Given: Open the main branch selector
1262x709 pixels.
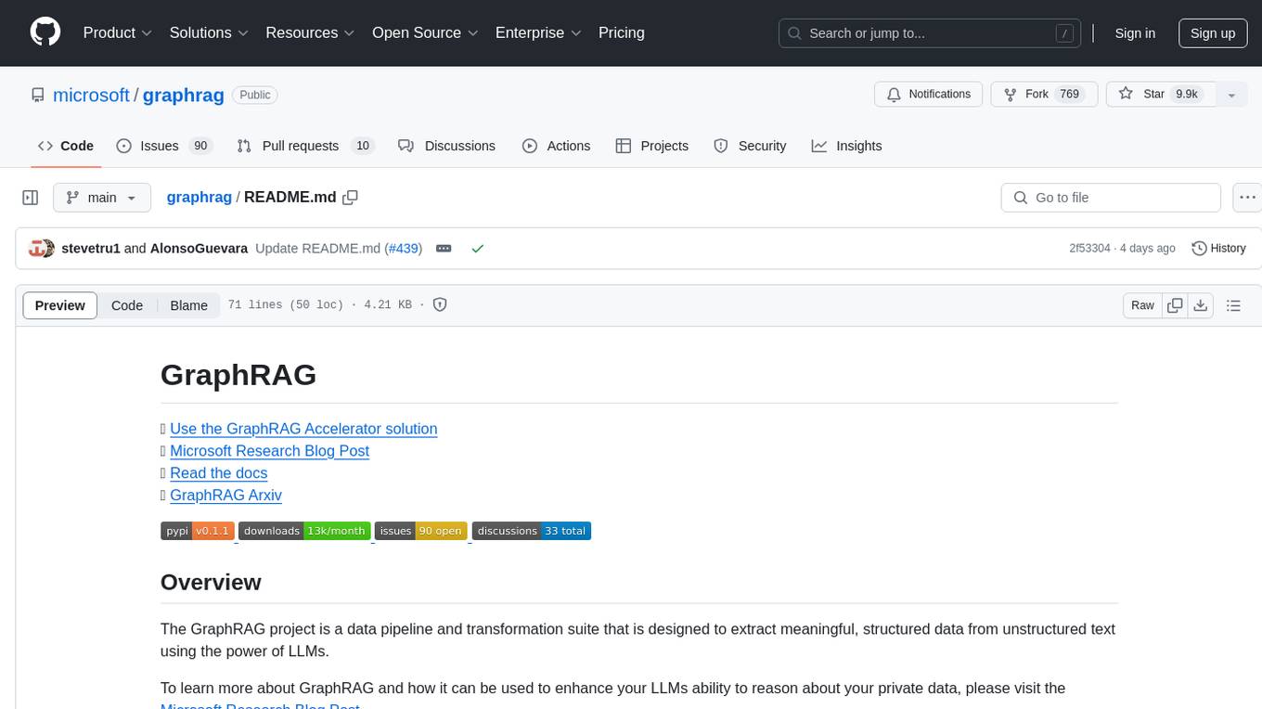Looking at the screenshot, I should (x=101, y=198).
